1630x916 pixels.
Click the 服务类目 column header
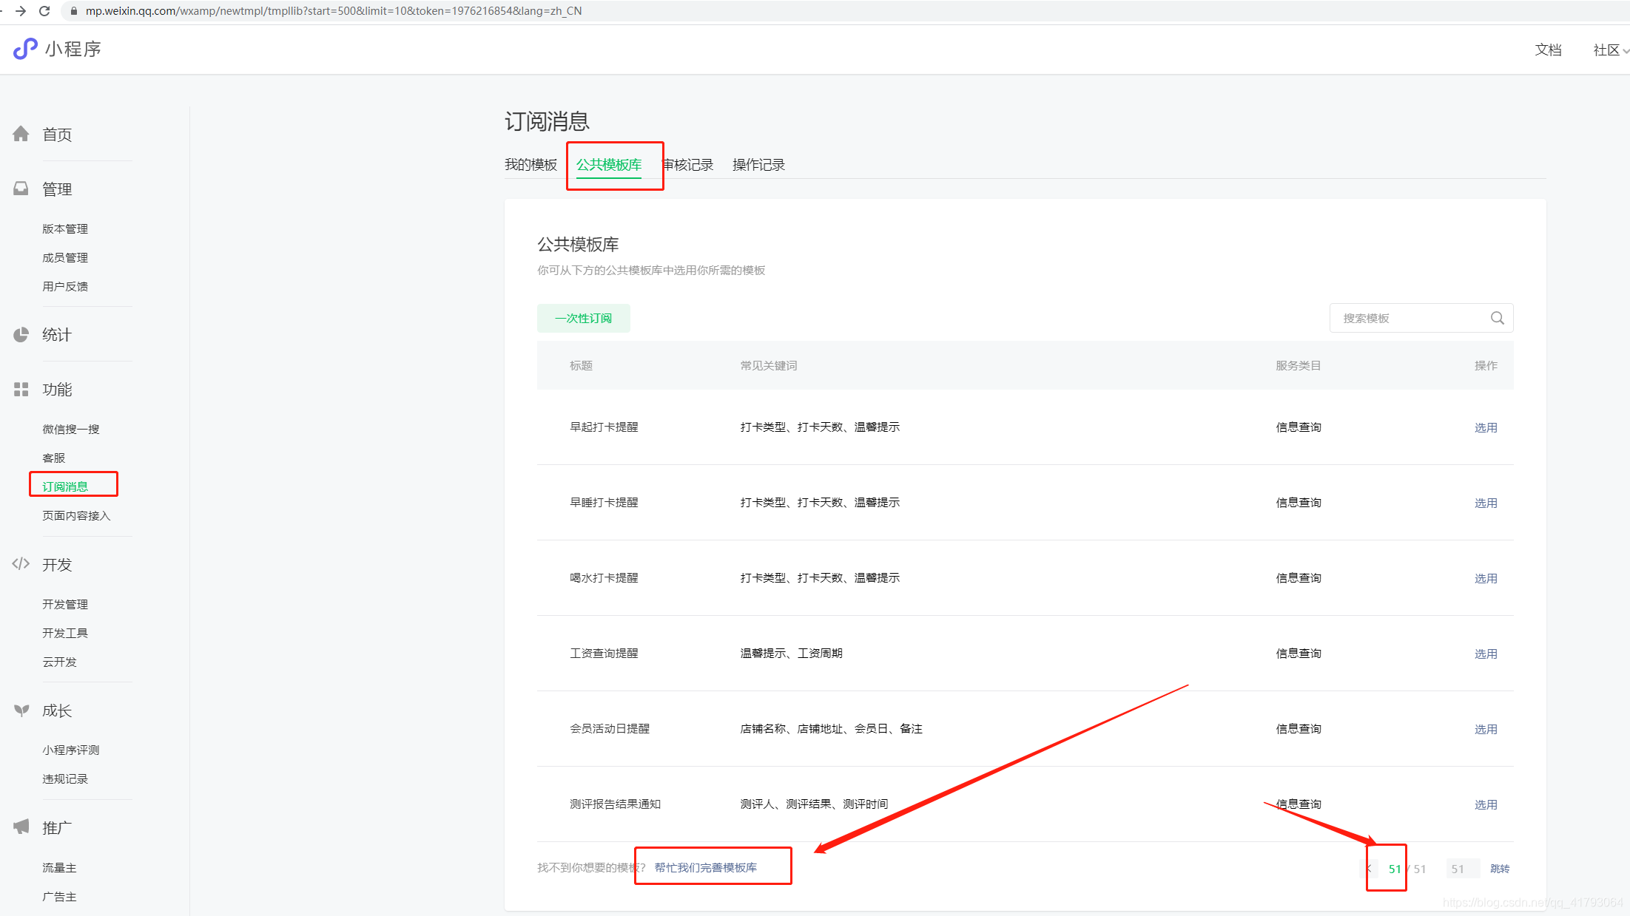click(1298, 365)
